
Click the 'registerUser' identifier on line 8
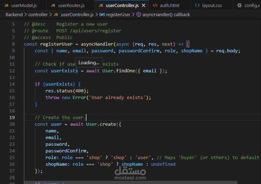56,44
